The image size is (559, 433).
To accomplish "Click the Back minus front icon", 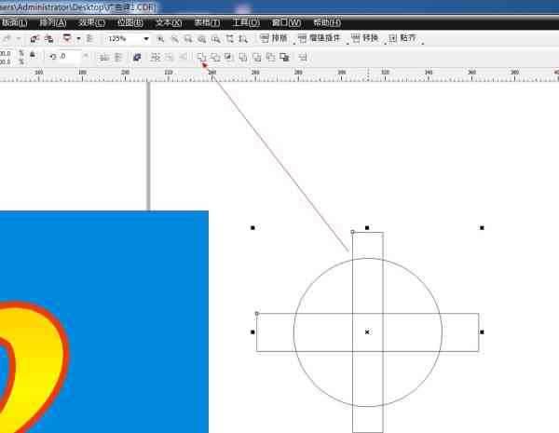I will [x=270, y=57].
